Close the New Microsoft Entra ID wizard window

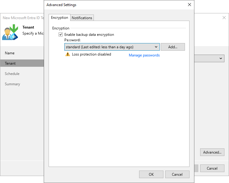pyautogui.click(x=224, y=18)
